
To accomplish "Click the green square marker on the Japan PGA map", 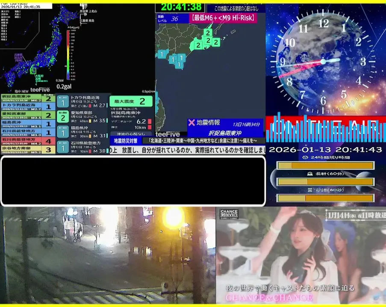I will click(x=33, y=71).
